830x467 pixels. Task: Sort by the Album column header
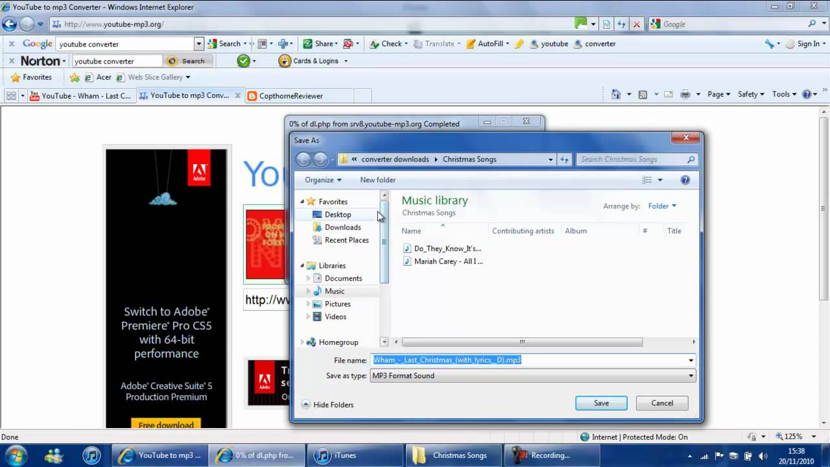pos(575,231)
